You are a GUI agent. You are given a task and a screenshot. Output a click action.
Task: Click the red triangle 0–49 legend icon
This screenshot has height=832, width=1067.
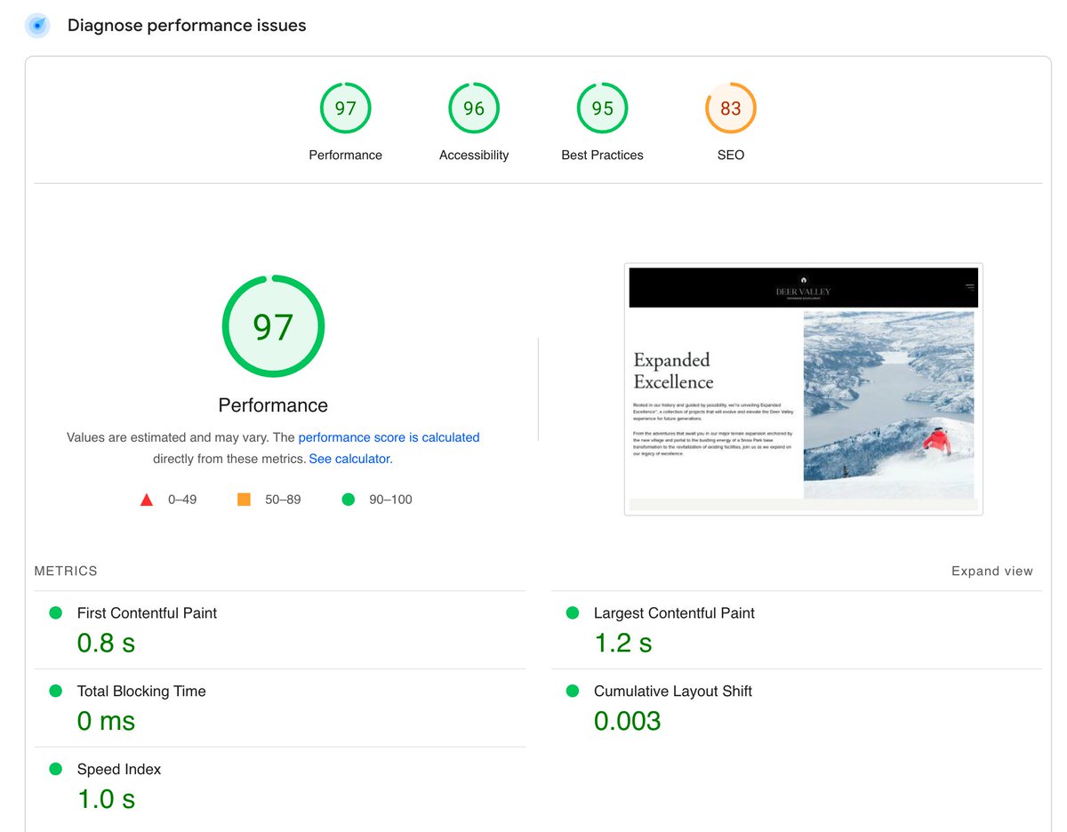coord(147,500)
